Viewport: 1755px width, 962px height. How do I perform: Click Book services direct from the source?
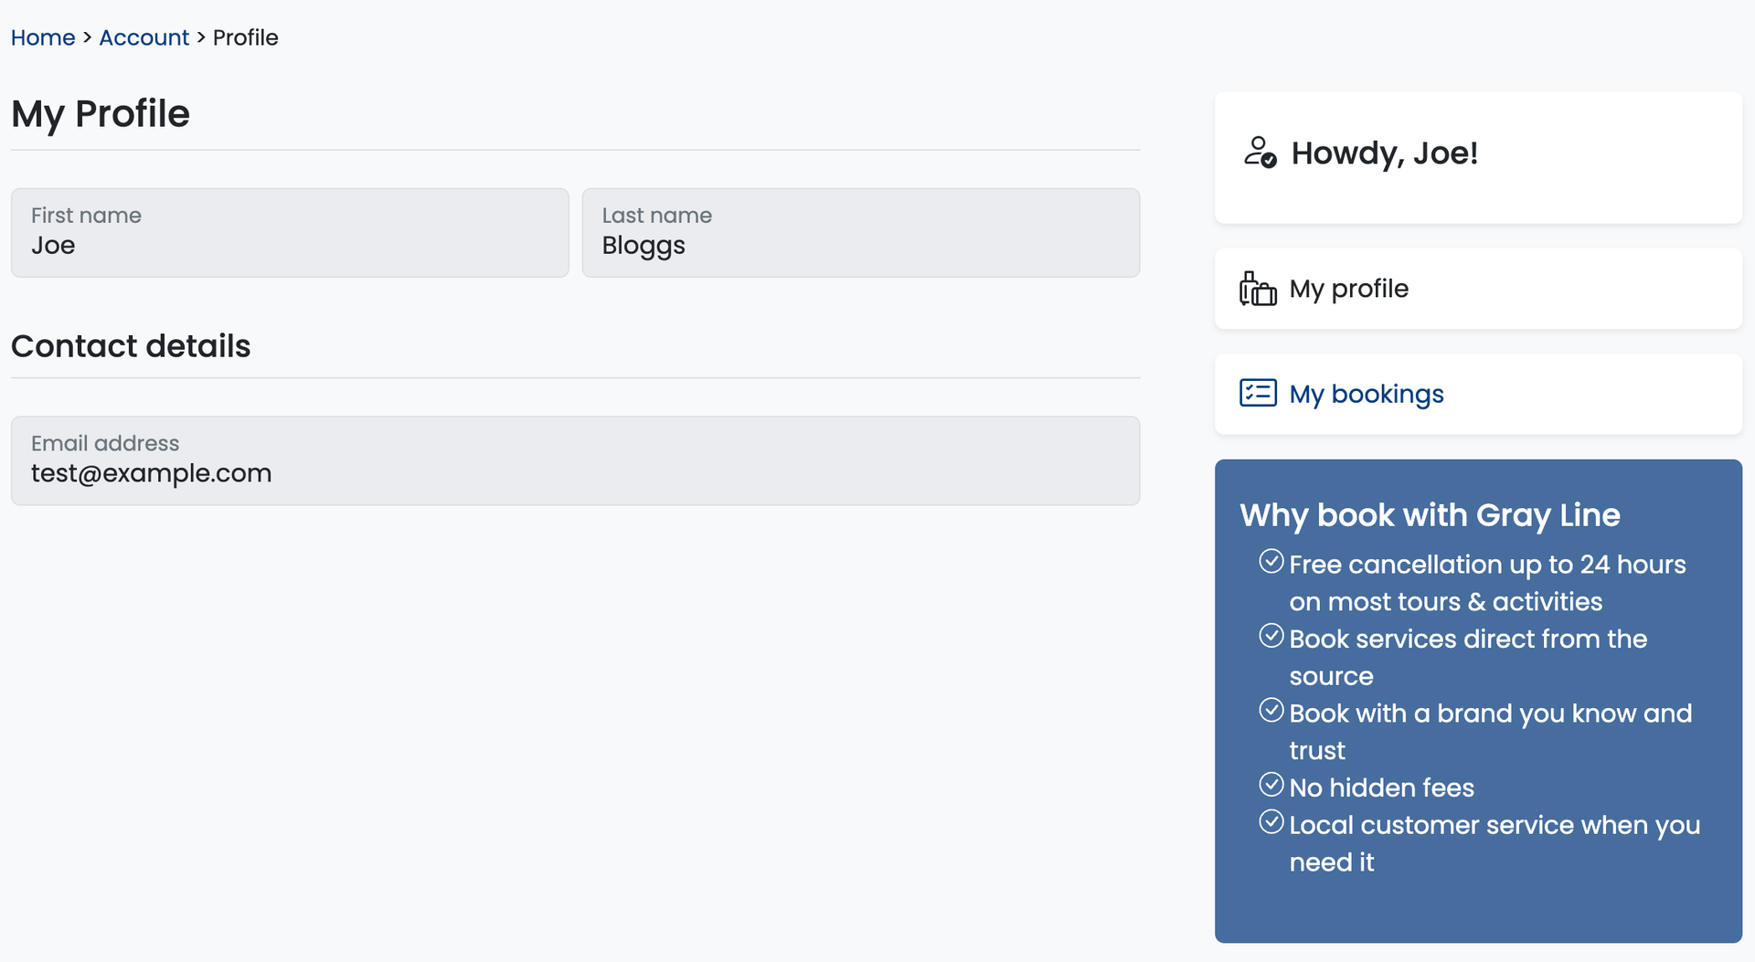coord(1468,658)
